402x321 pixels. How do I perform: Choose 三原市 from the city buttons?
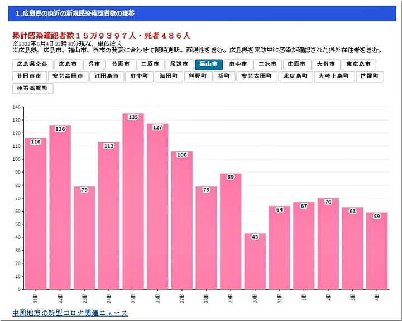[x=151, y=64]
